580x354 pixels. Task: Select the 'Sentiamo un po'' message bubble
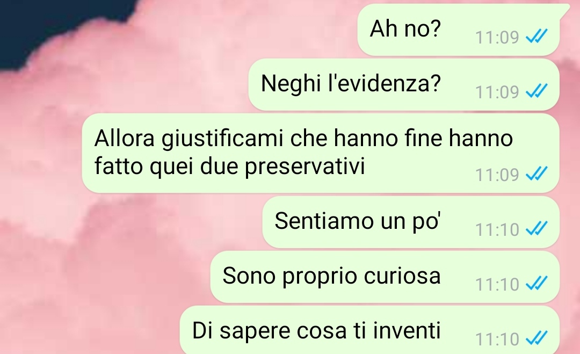point(411,222)
